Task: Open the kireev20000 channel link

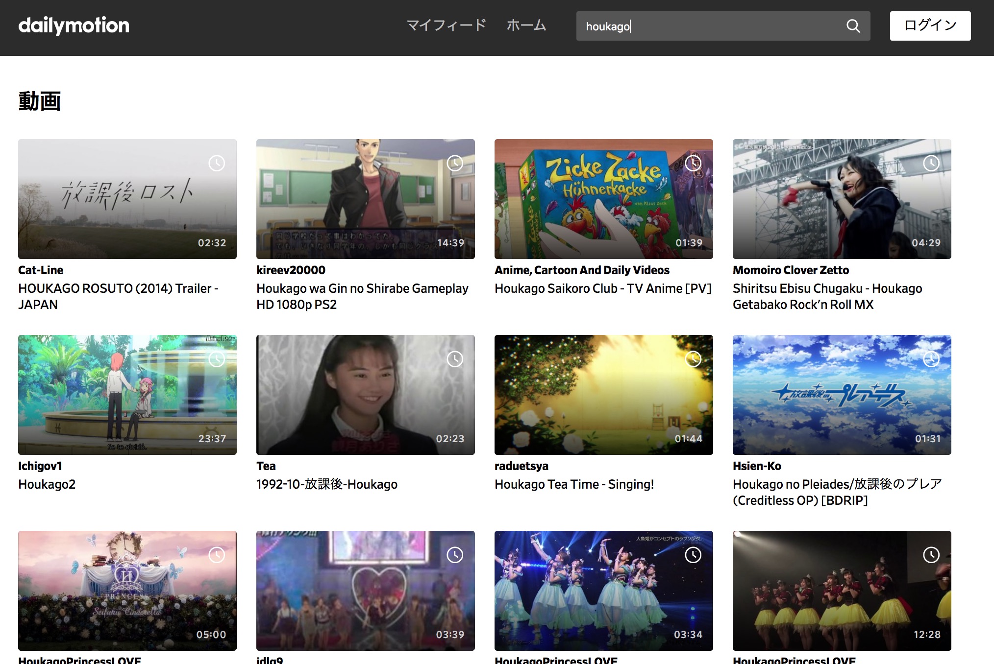Action: 291,270
